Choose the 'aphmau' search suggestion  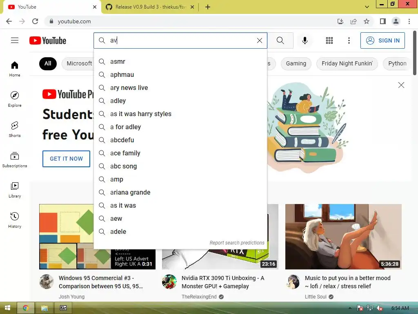pos(180,75)
